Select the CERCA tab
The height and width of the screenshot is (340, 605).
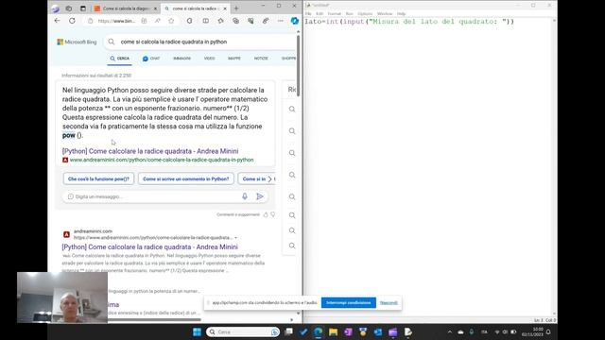point(119,59)
